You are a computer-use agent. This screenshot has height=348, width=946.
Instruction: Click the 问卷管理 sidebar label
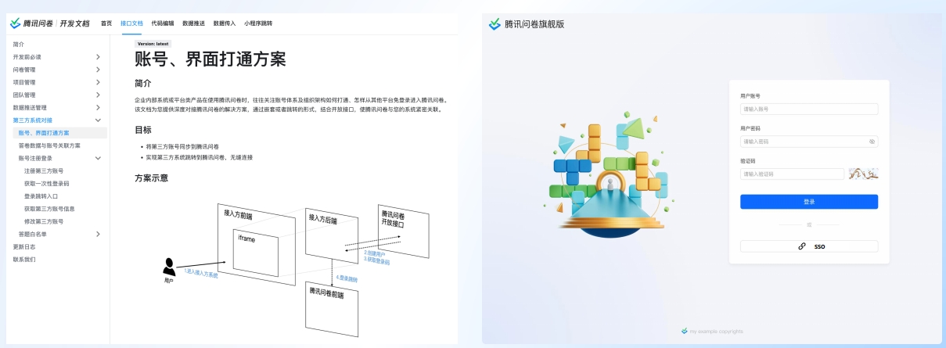pos(24,70)
